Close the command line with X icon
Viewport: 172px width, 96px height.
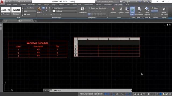tap(45, 90)
